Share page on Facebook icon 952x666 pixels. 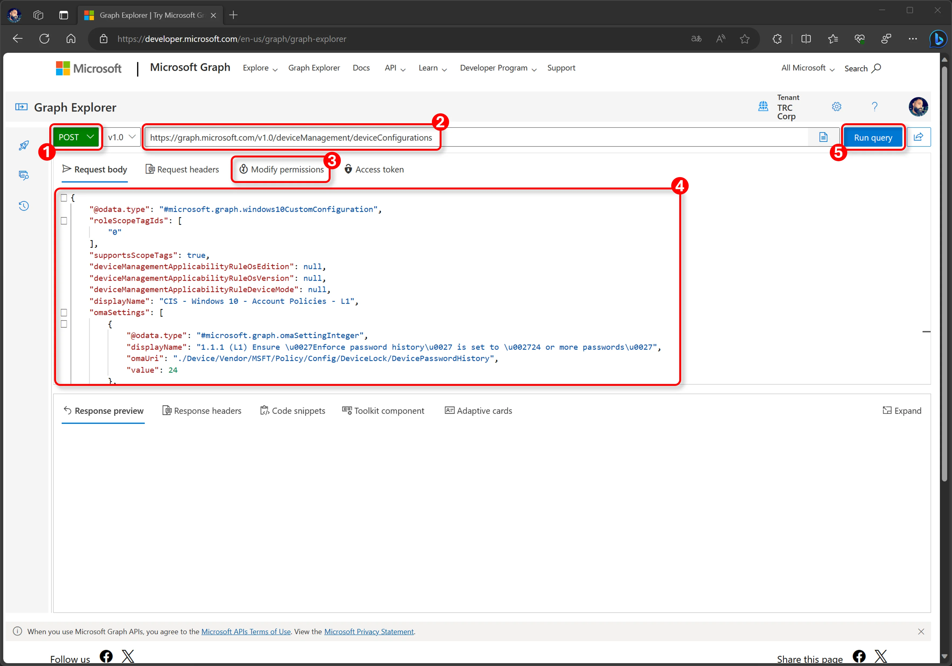(859, 657)
